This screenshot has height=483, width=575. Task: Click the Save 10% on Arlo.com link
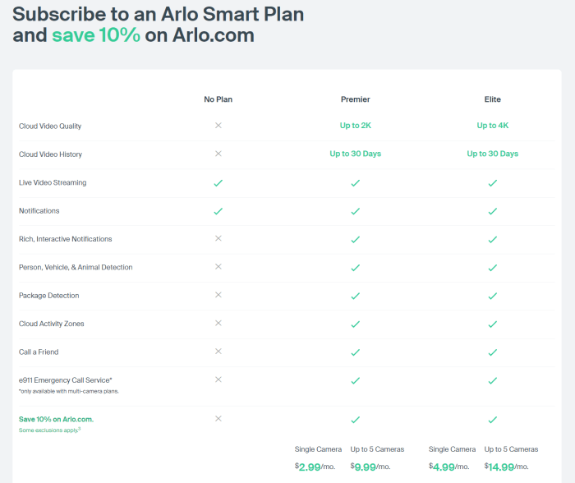point(56,420)
